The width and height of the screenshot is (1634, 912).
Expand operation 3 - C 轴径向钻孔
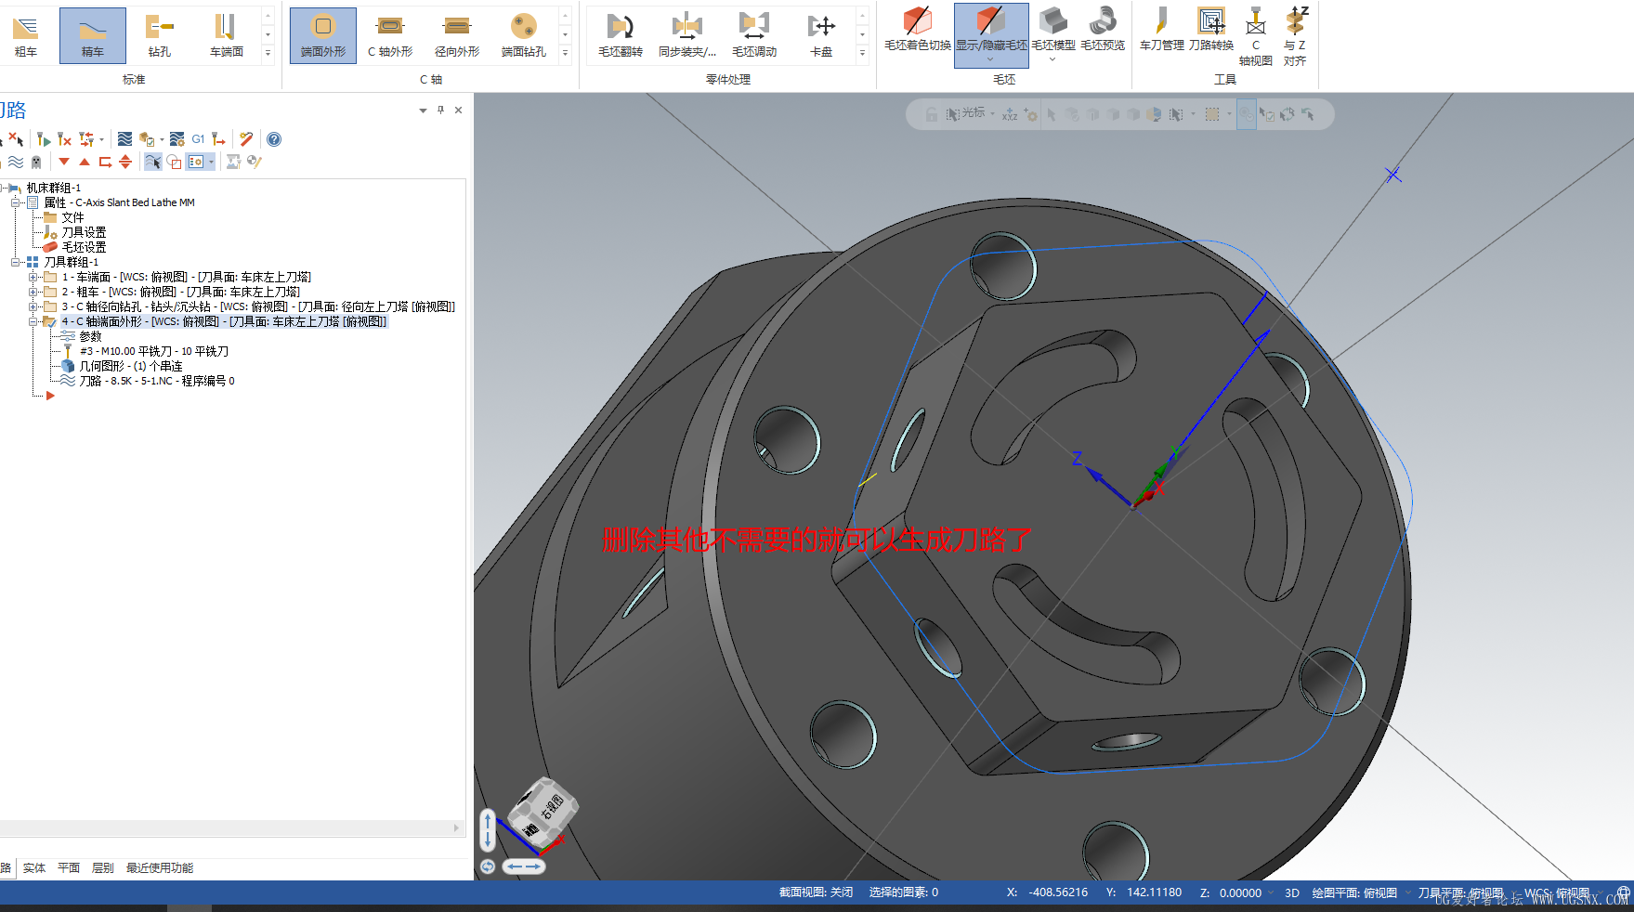point(33,306)
